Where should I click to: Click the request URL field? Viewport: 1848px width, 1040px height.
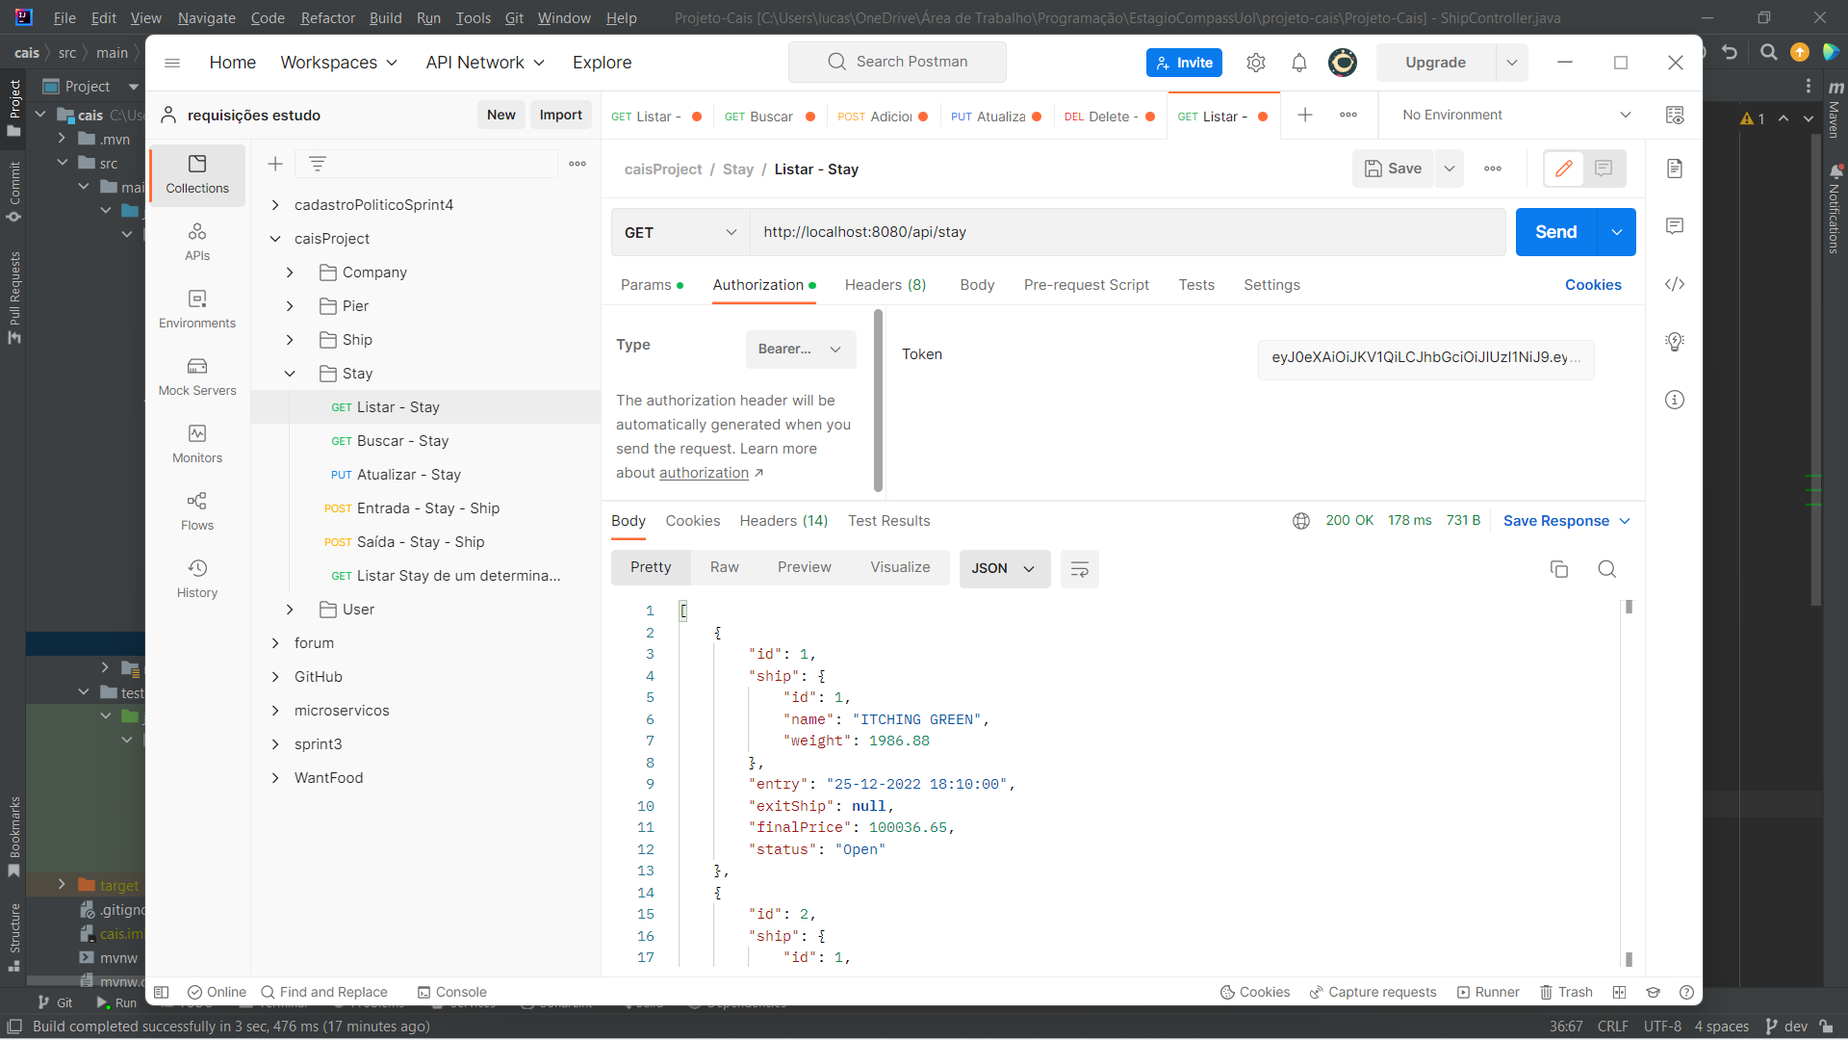(x=1127, y=232)
